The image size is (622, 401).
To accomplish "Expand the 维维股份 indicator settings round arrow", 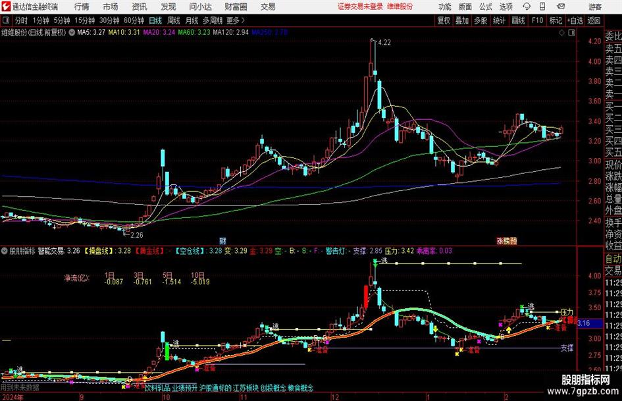I will tap(72, 32).
